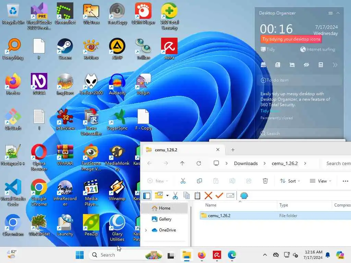Screen dimensions: 351x263
Task: Launch ImgBurn from the desktop
Action: coord(65,84)
